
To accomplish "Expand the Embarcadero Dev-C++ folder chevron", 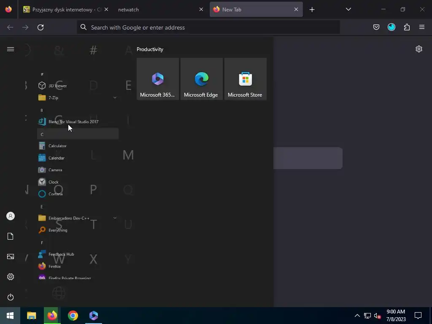I will point(115,218).
